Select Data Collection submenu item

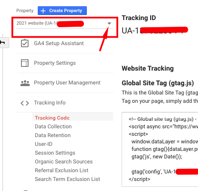(x=53, y=127)
